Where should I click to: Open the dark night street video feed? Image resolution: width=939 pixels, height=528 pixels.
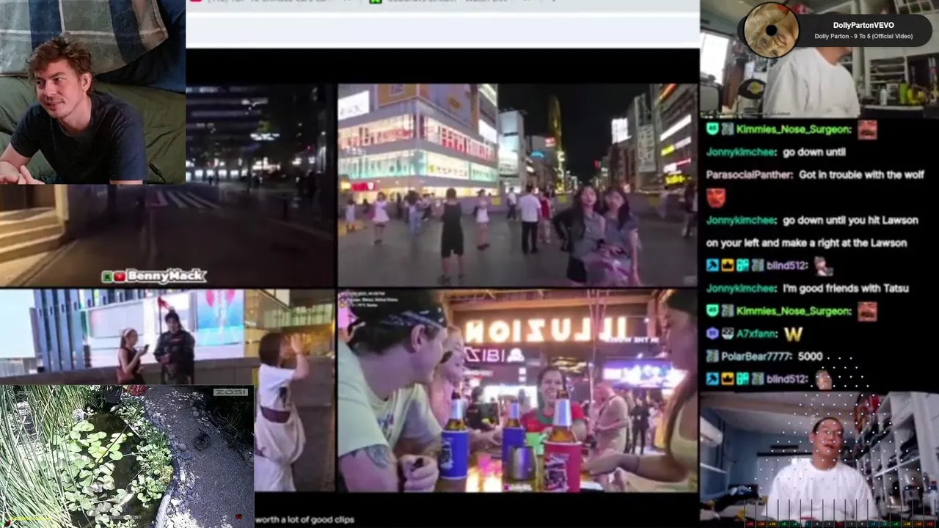pyautogui.click(x=260, y=184)
